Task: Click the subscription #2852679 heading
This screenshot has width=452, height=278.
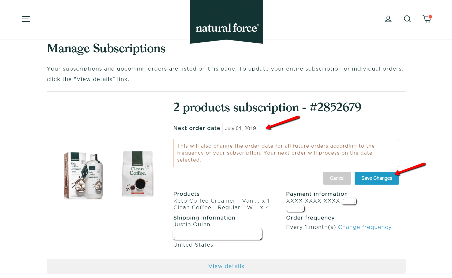Action: click(x=267, y=107)
